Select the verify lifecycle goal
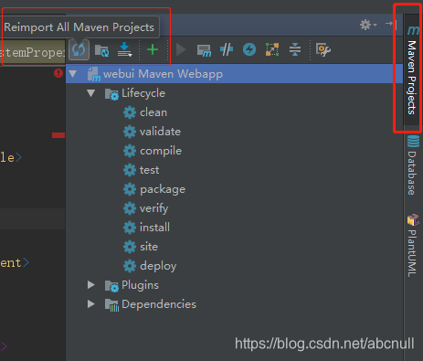 click(x=145, y=208)
